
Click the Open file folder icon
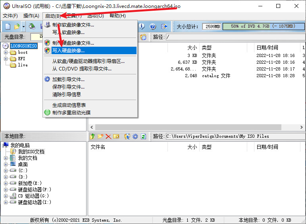17,26
